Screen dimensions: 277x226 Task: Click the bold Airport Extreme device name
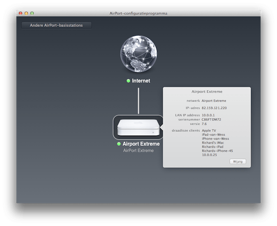coord(141,144)
